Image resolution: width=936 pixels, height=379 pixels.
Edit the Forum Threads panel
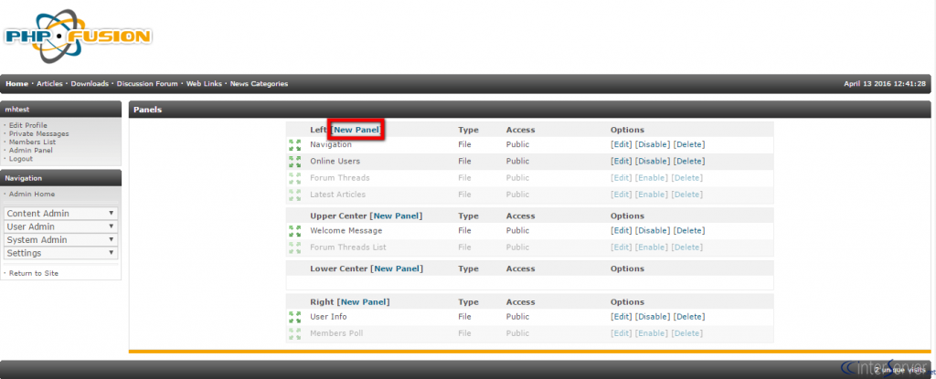(621, 178)
